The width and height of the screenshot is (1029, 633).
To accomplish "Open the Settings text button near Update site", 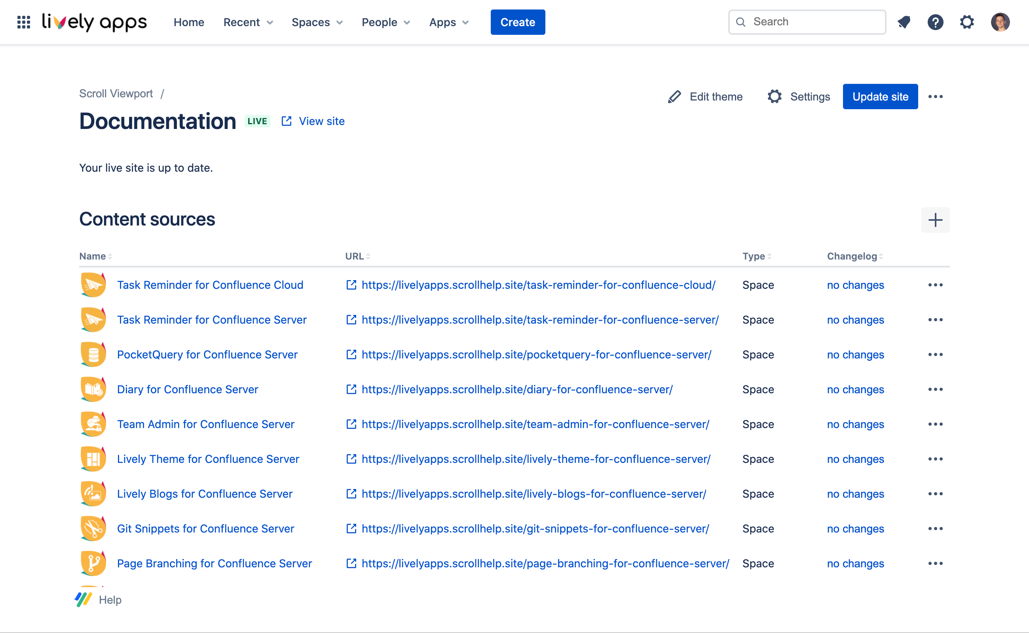I will [810, 97].
